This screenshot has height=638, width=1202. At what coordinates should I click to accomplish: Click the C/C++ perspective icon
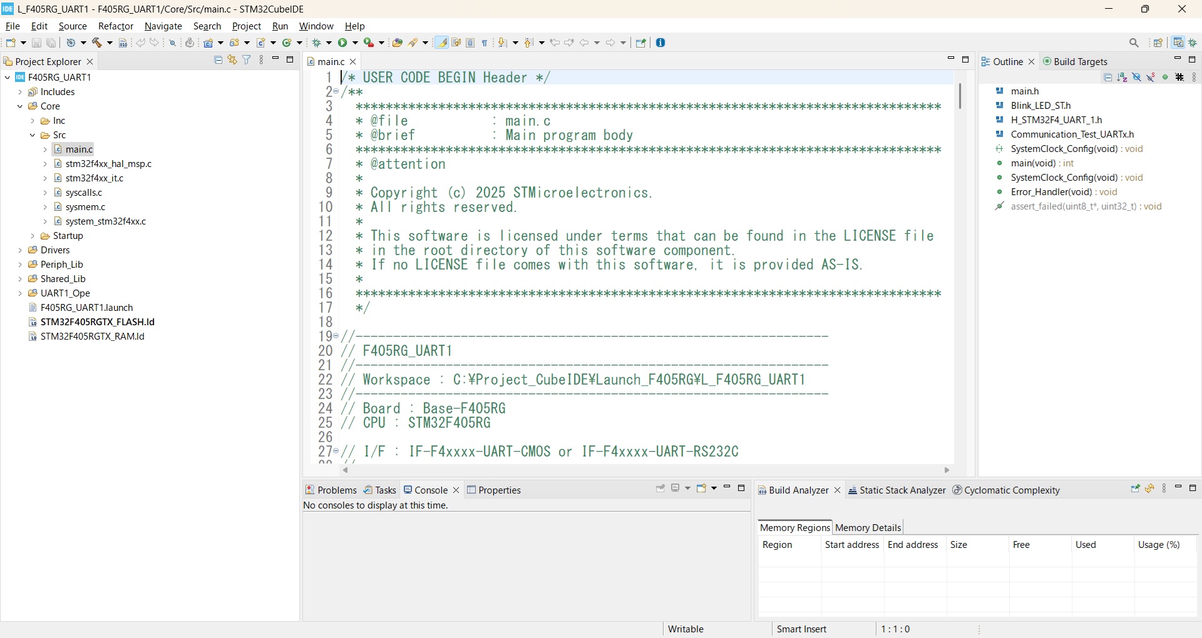tap(1178, 43)
